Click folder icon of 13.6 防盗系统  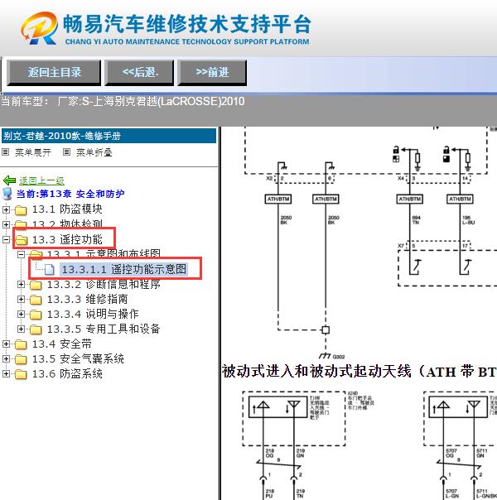21,374
